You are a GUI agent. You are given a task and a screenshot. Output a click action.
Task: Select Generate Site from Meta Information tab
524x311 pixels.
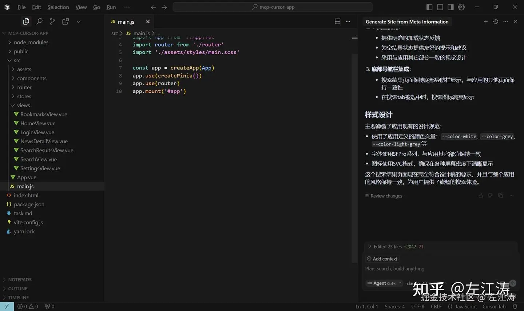coord(407,22)
